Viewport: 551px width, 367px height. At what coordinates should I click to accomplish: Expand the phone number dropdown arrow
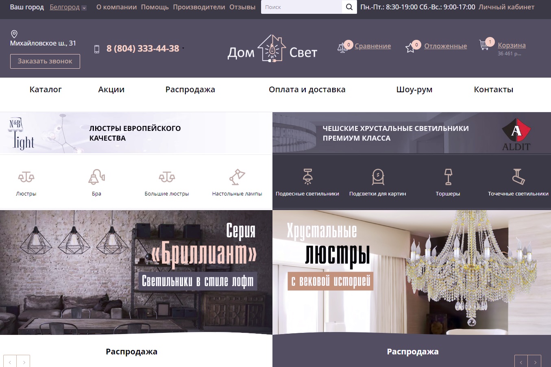(x=183, y=48)
